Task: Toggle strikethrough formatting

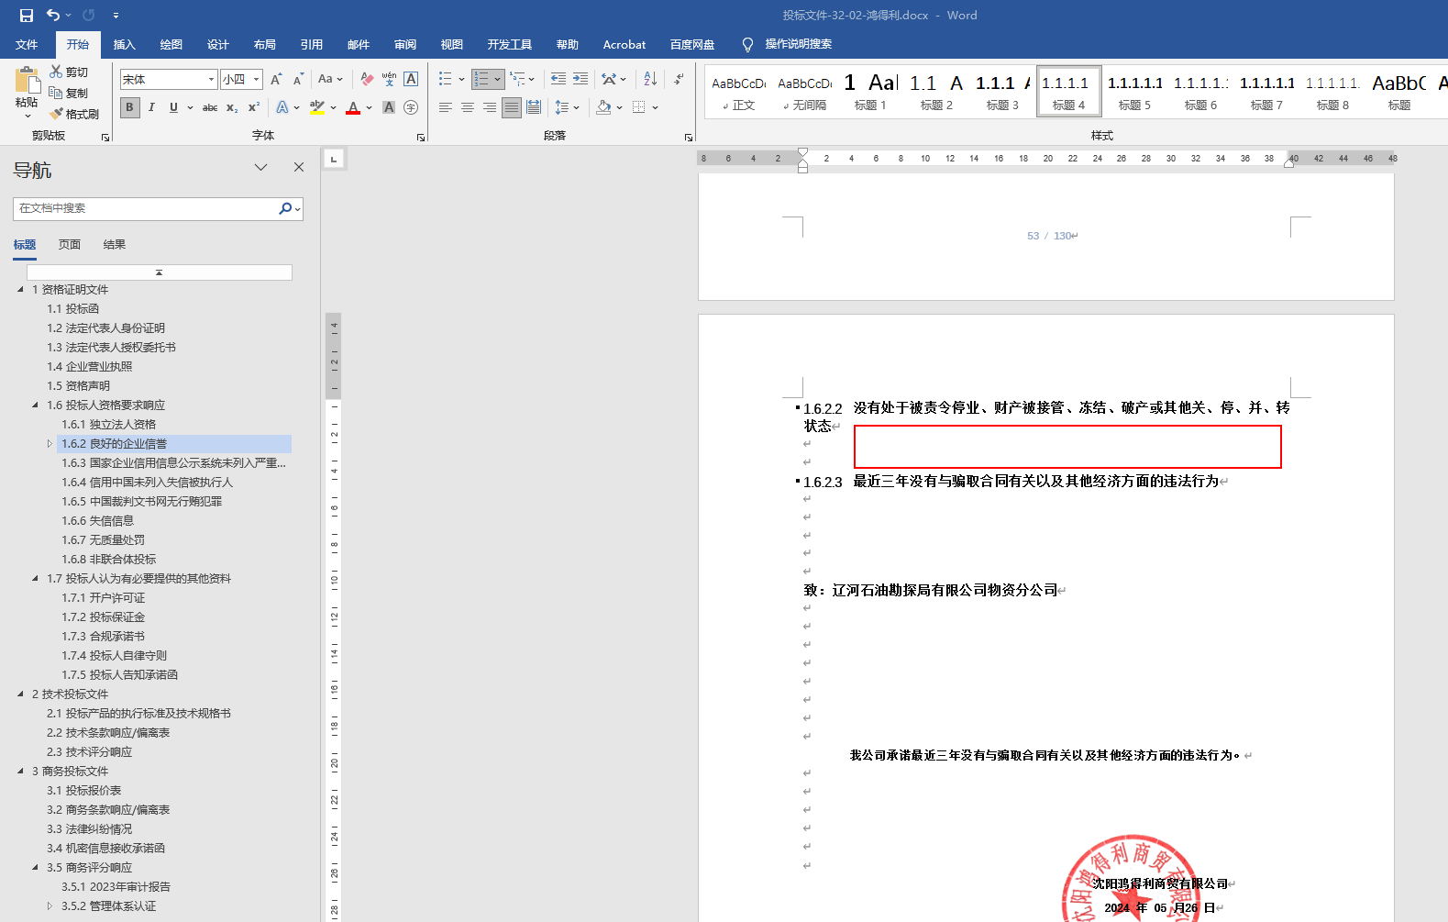Action: pos(210,107)
